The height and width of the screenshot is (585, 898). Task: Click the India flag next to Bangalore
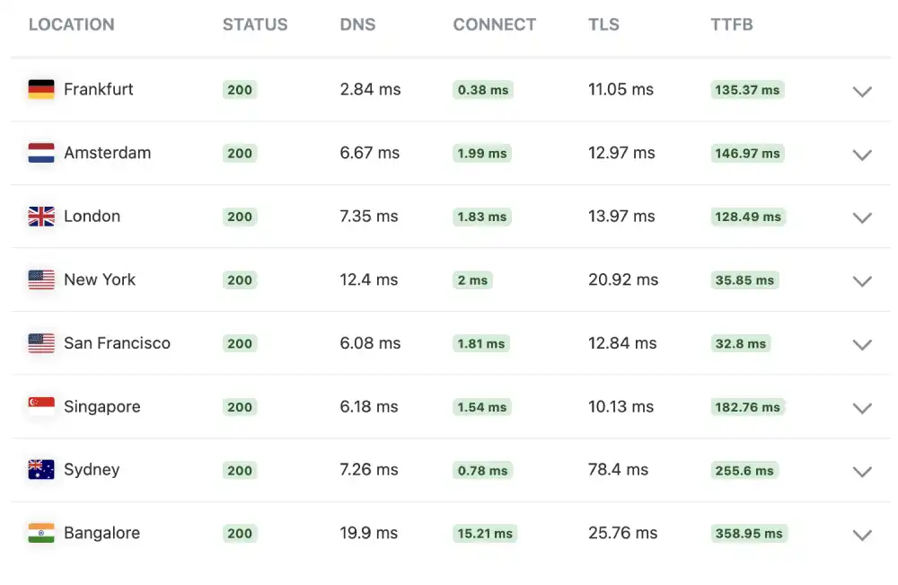coord(40,533)
